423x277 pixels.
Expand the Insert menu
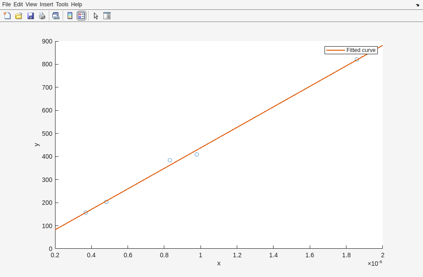(46, 4)
